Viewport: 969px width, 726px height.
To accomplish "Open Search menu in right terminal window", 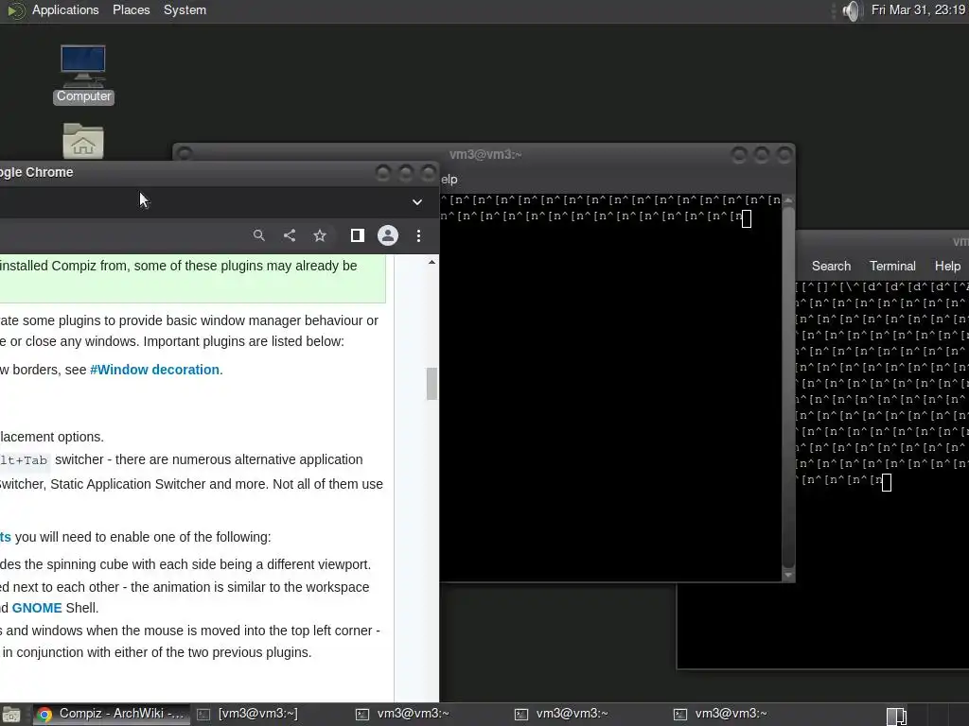I will [x=831, y=266].
